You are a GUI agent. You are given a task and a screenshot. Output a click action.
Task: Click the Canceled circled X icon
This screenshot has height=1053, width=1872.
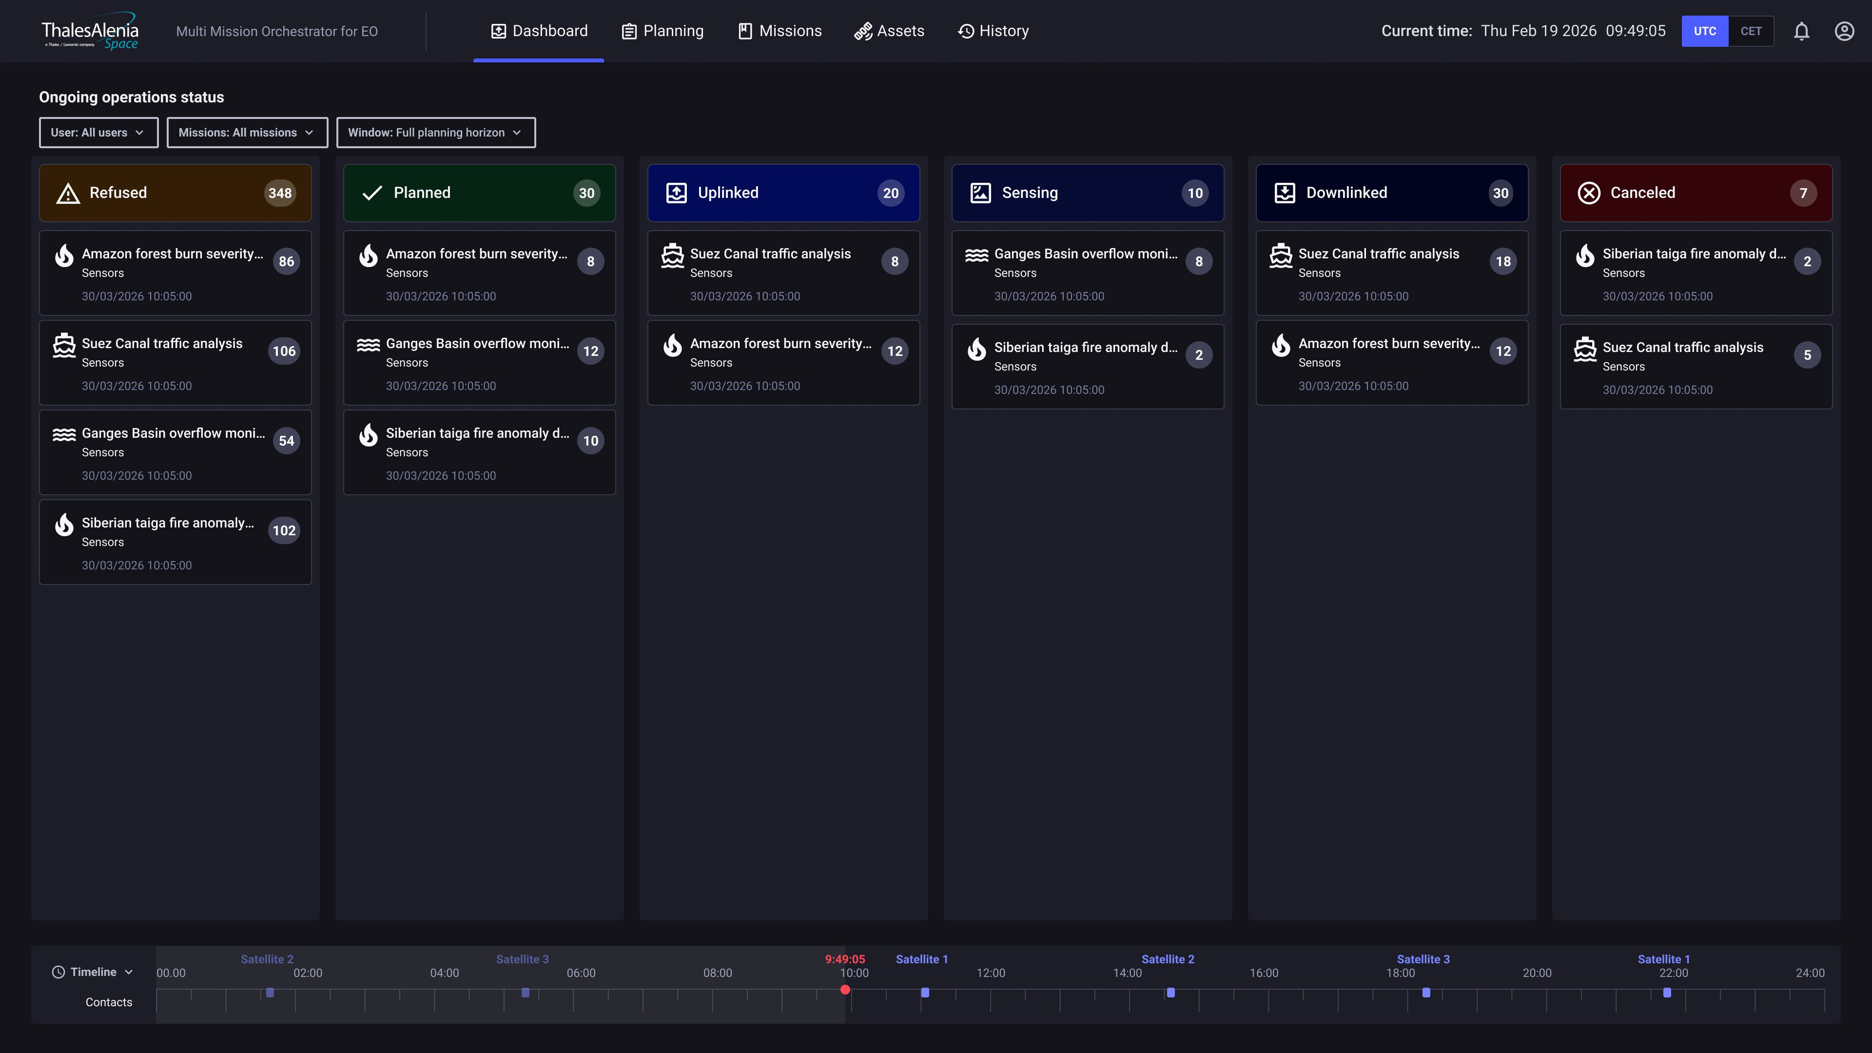1589,194
